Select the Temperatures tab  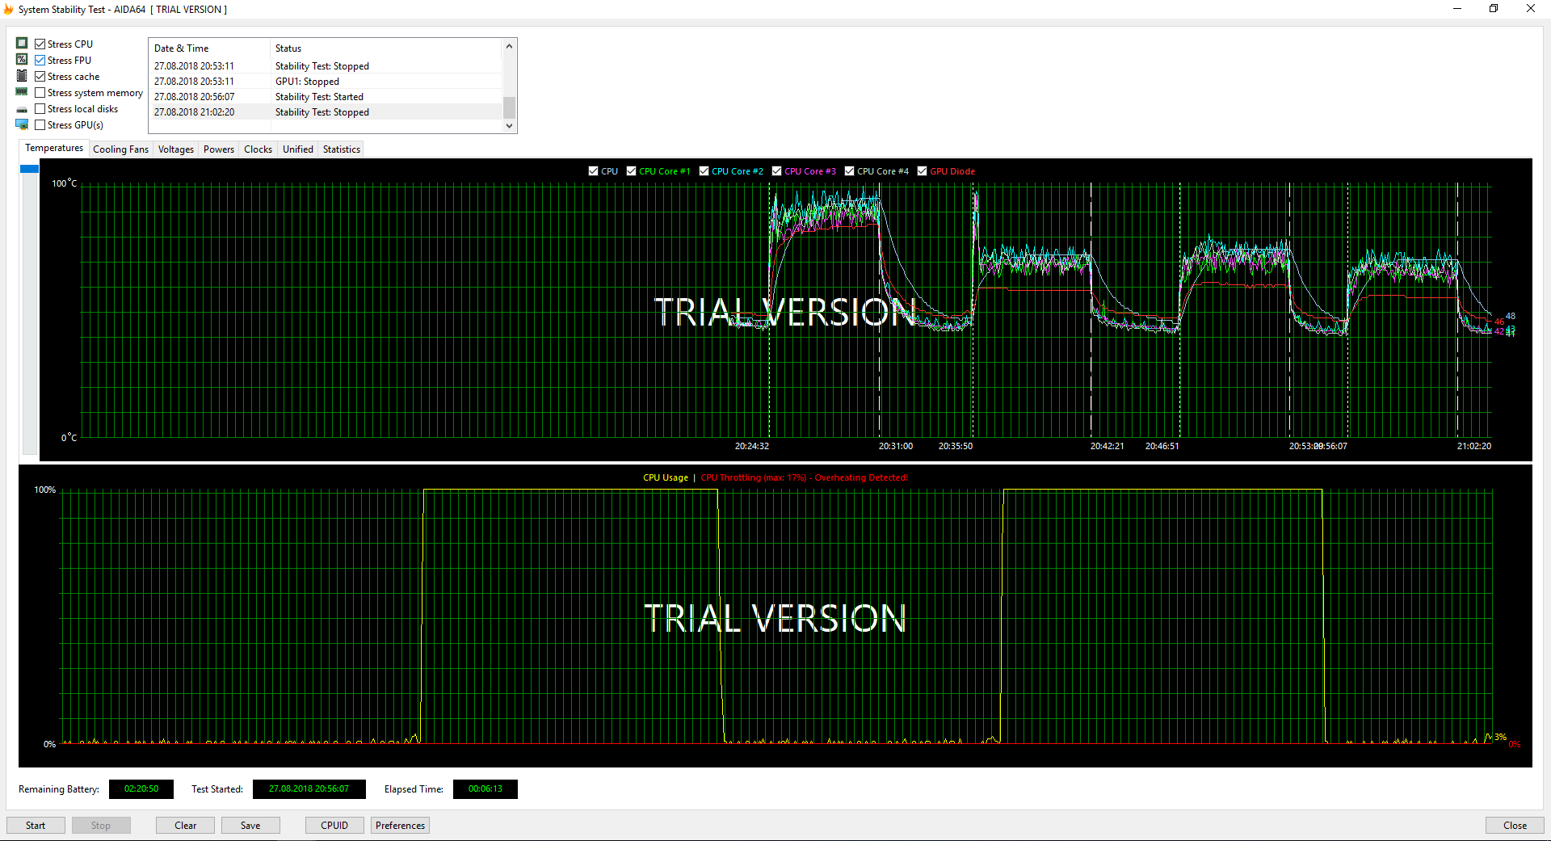(53, 148)
